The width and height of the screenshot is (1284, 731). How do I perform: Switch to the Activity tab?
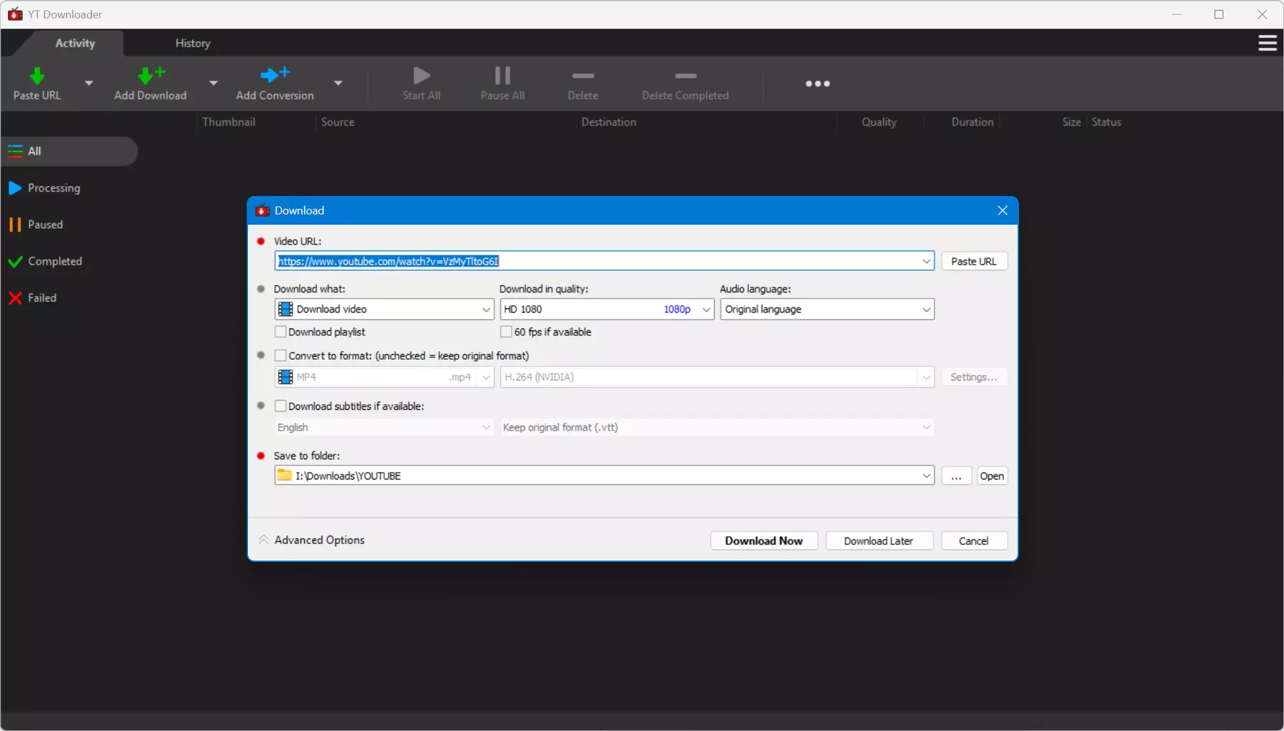coord(75,43)
